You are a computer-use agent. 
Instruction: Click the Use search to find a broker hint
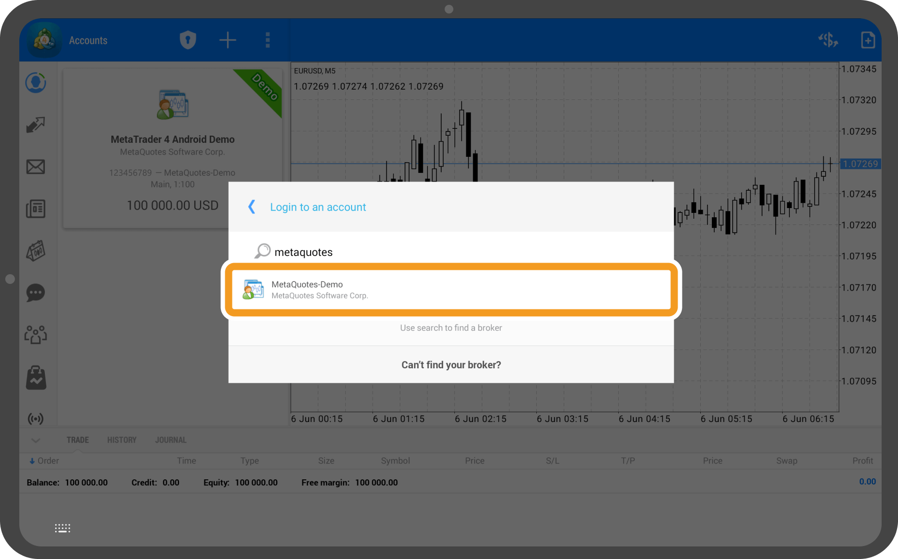click(451, 328)
